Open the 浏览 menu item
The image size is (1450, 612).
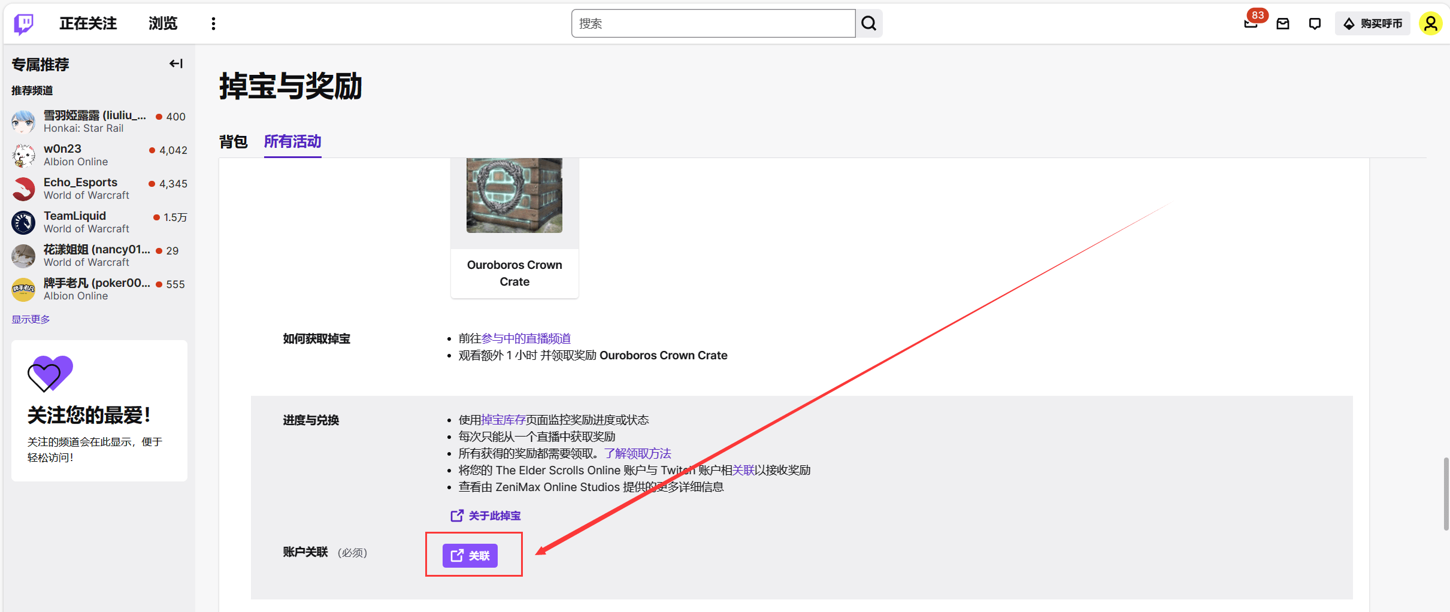(x=162, y=23)
